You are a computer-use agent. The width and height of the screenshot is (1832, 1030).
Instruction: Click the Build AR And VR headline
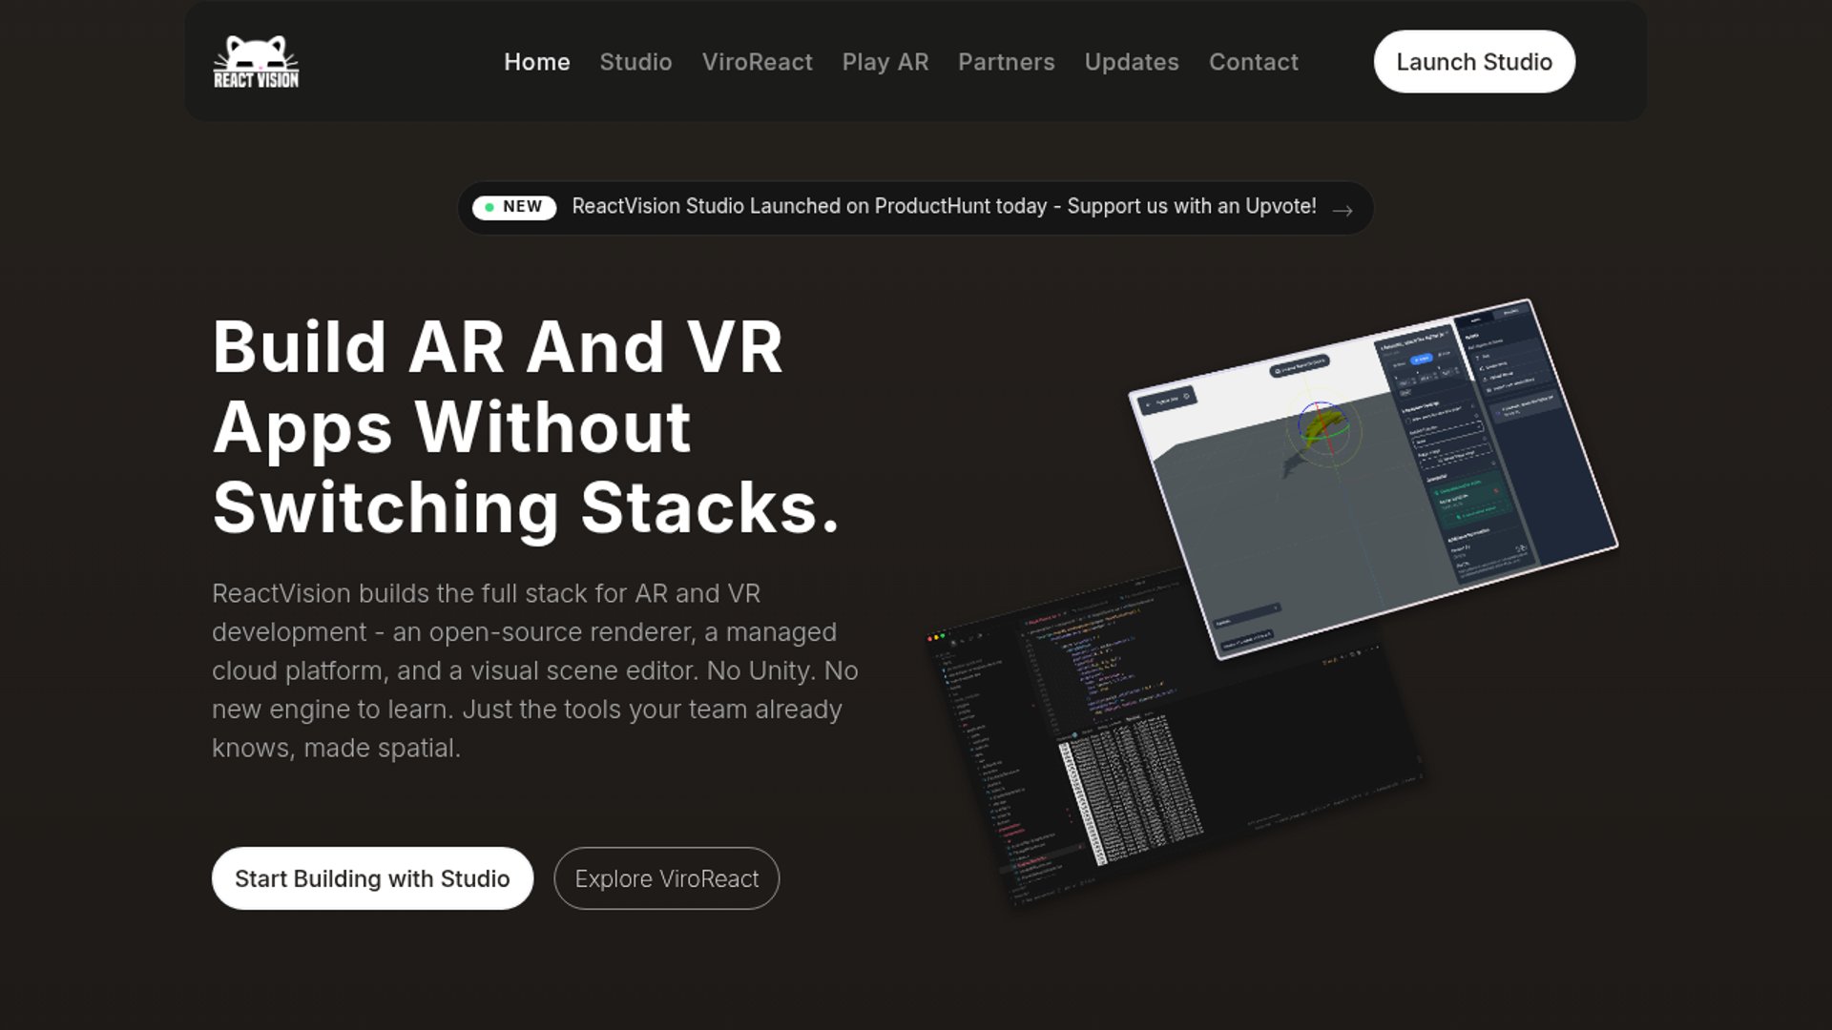526,426
